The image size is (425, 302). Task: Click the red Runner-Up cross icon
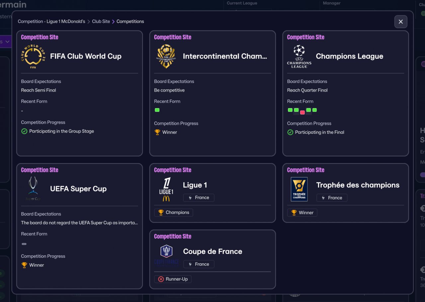(x=161, y=279)
